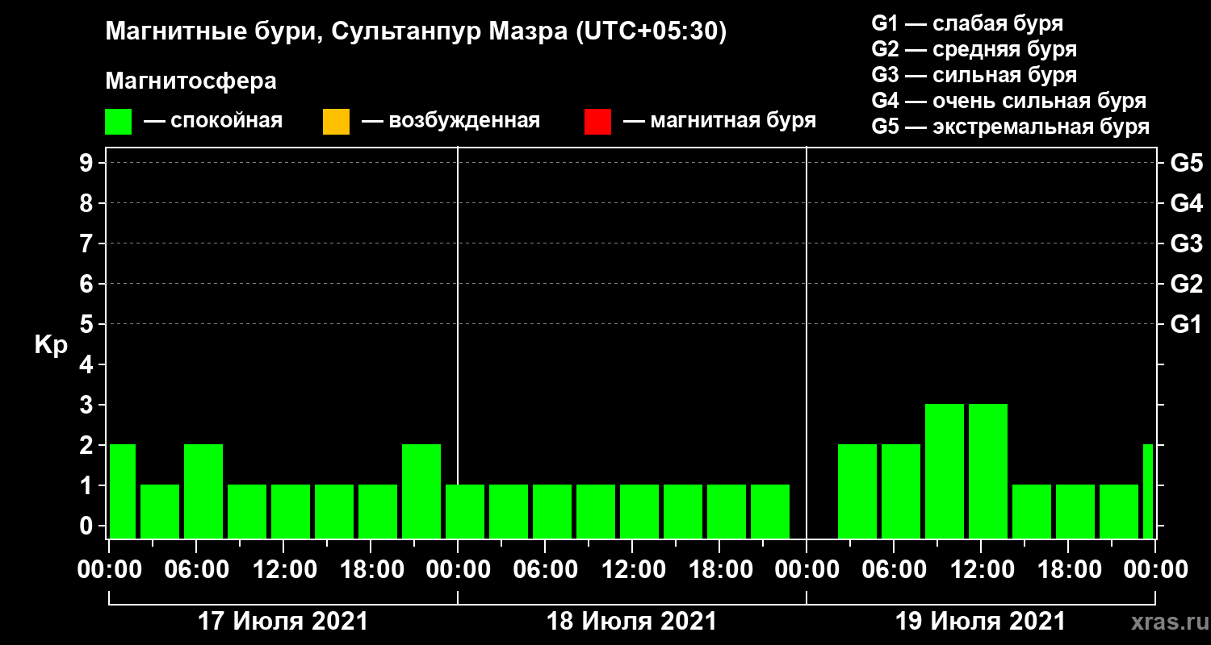Click the '06:00' tick label for 17 Июля
1211x645 pixels.
pyautogui.click(x=196, y=570)
